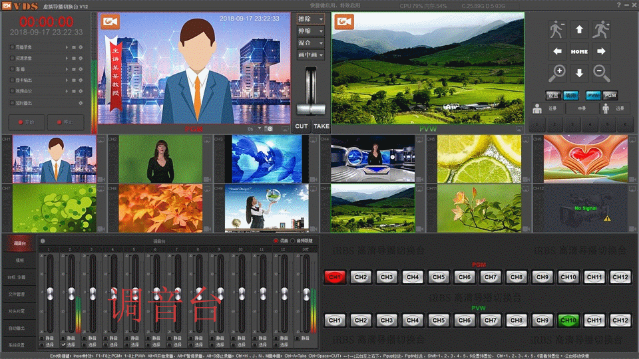Click the TAKE button
Viewport: 639px width, 359px height.
click(x=321, y=126)
